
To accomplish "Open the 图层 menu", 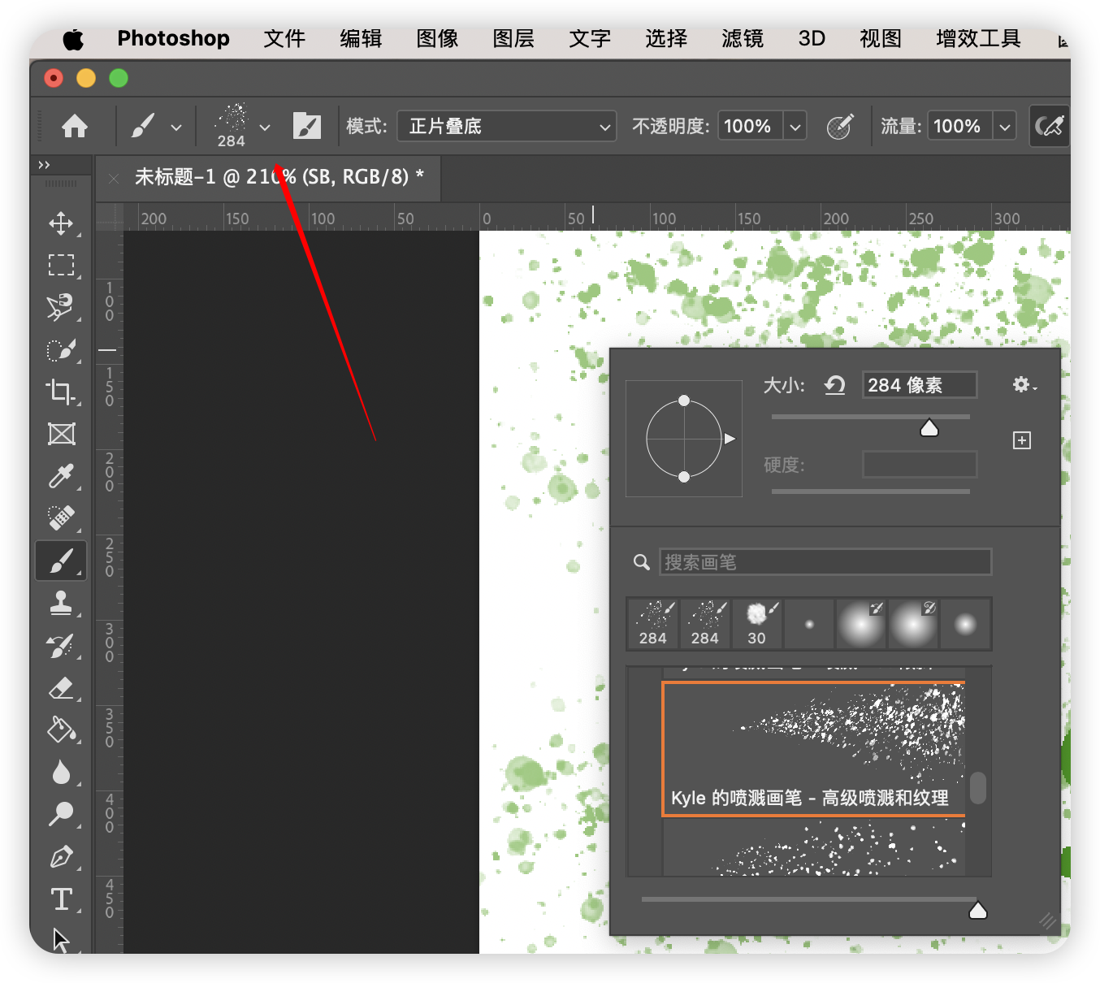I will [x=513, y=38].
